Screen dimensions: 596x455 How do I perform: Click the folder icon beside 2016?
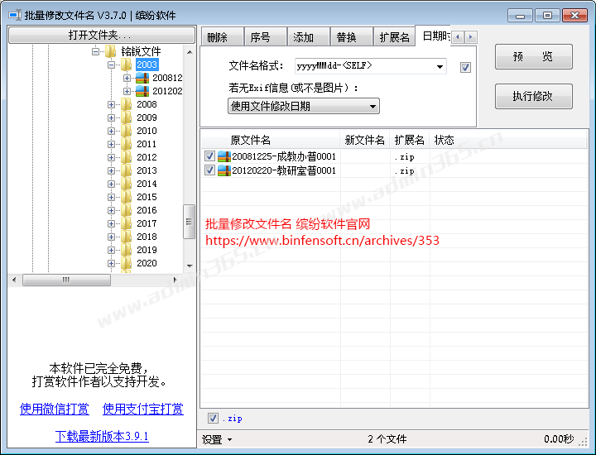(126, 210)
